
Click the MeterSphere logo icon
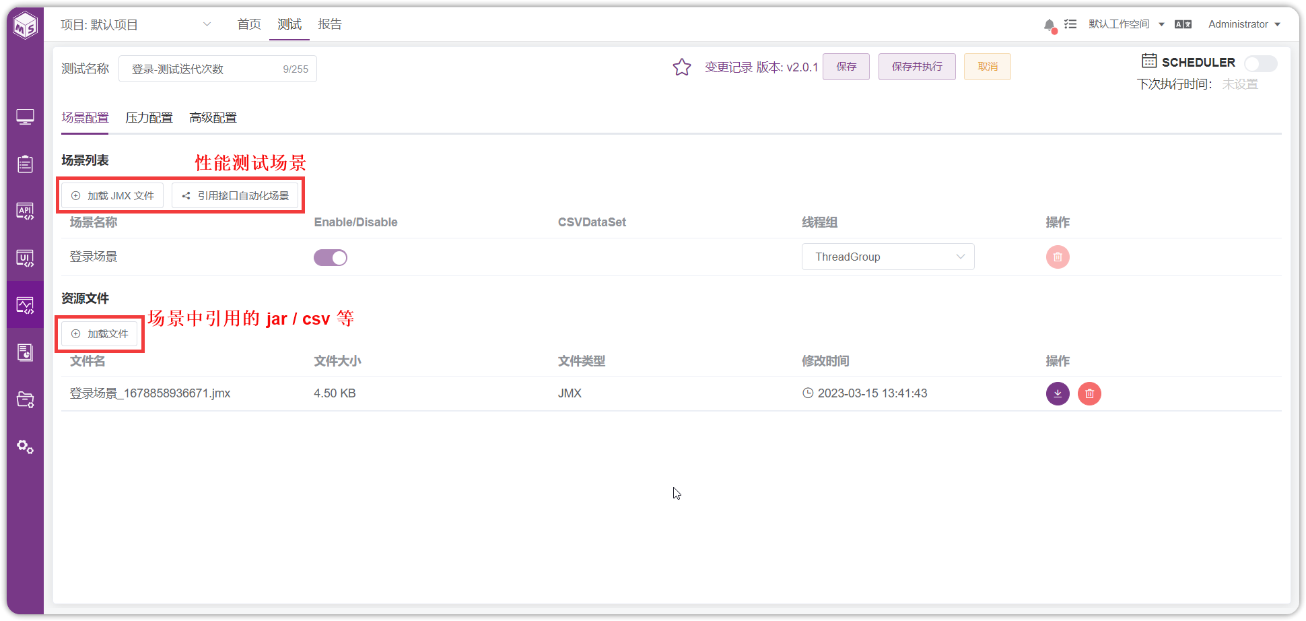pos(26,26)
